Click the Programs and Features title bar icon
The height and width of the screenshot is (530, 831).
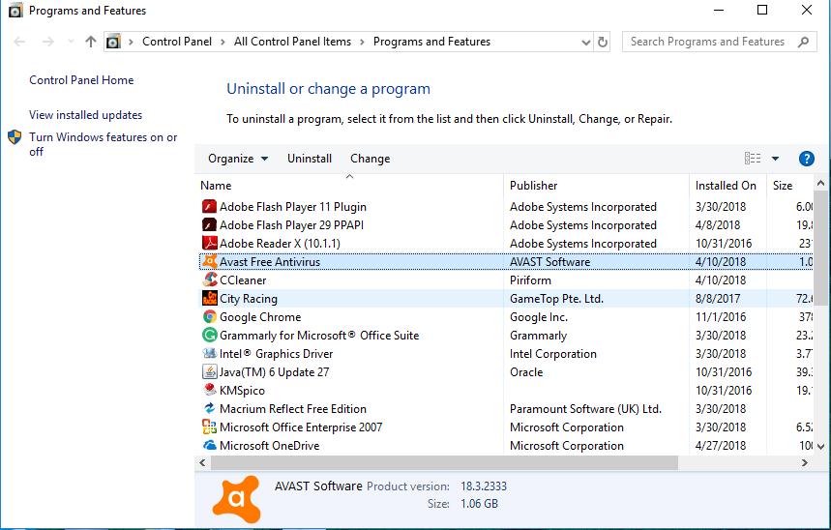pos(15,10)
